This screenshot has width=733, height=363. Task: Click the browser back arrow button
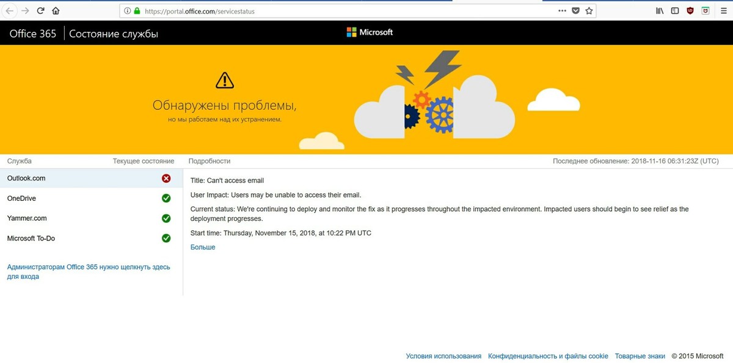(x=10, y=10)
